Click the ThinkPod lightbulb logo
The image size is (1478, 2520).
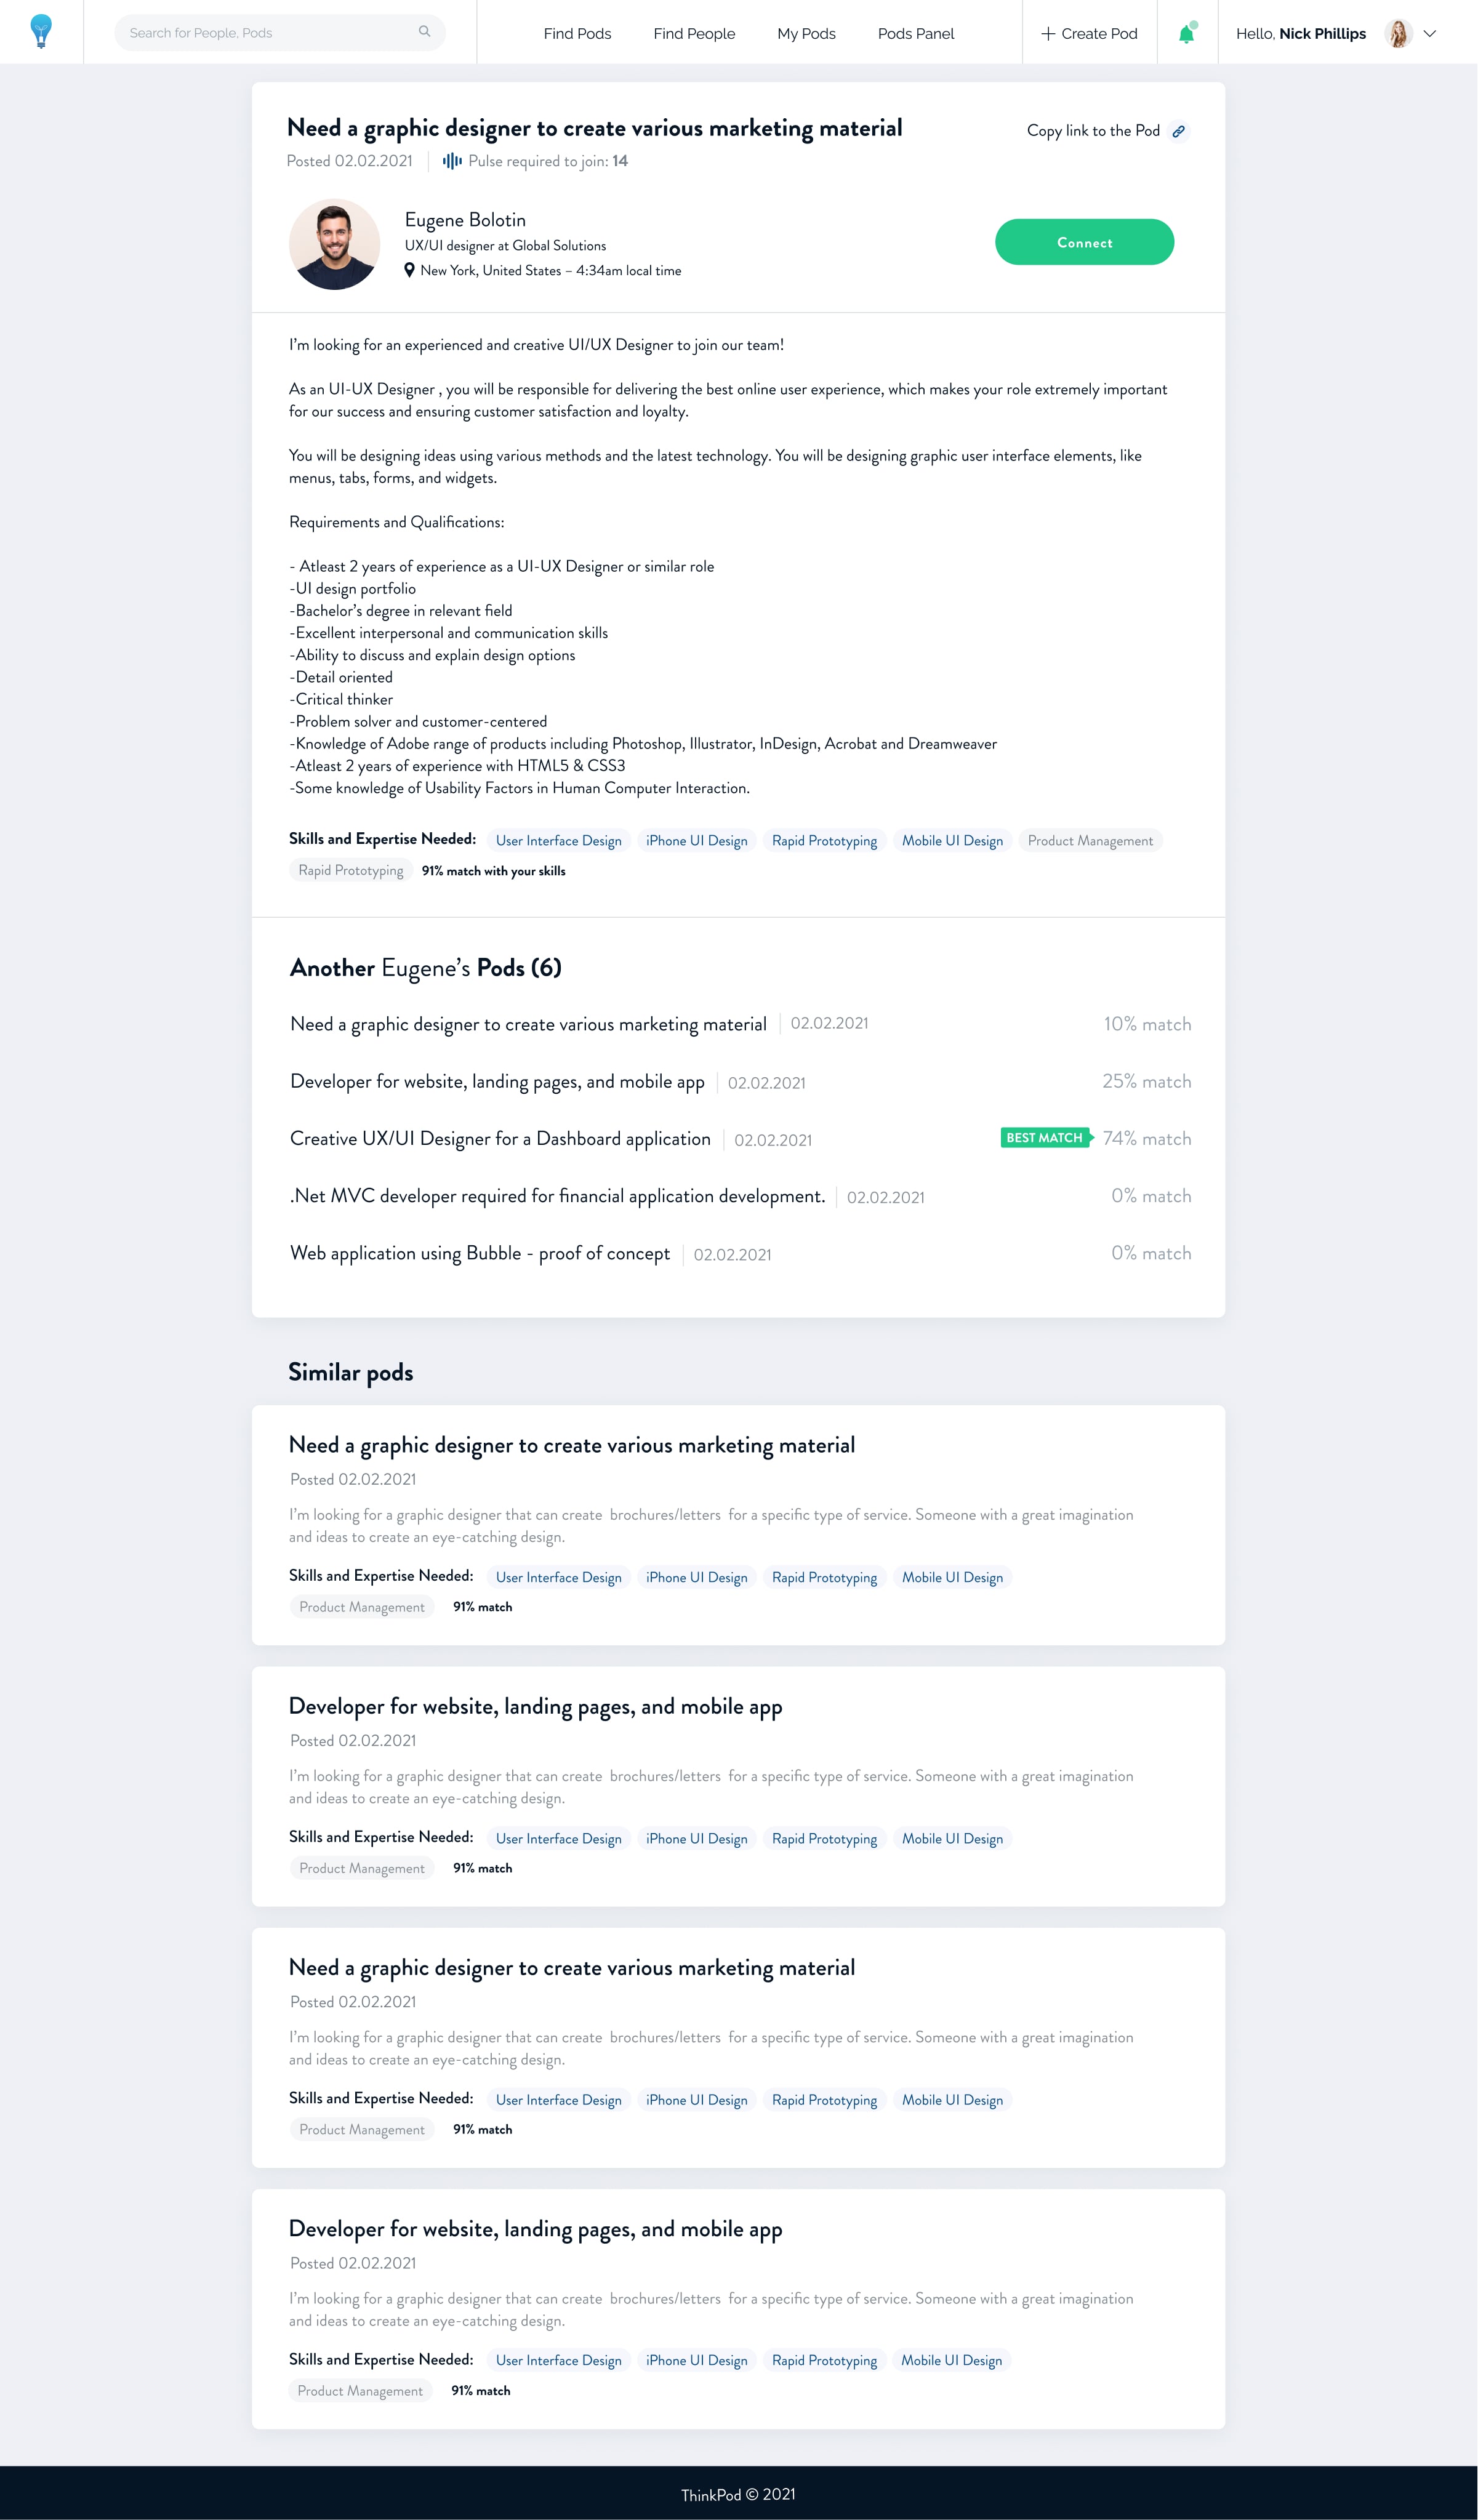(41, 32)
